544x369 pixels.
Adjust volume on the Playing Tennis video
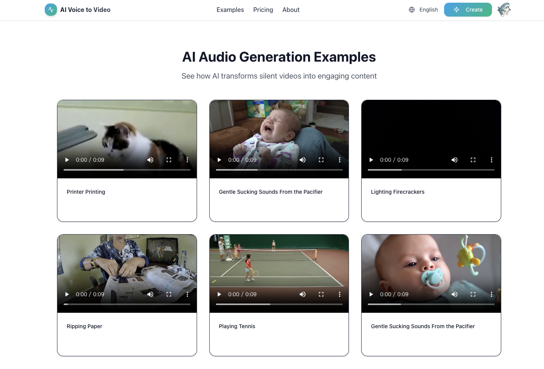tap(303, 294)
